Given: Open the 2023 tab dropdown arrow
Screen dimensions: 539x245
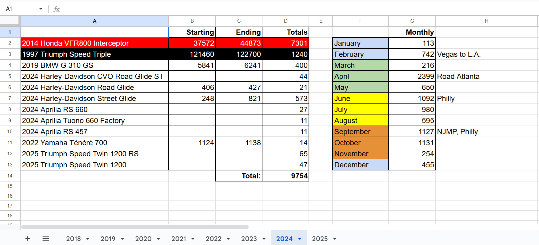Looking at the screenshot, I should pos(264,239).
